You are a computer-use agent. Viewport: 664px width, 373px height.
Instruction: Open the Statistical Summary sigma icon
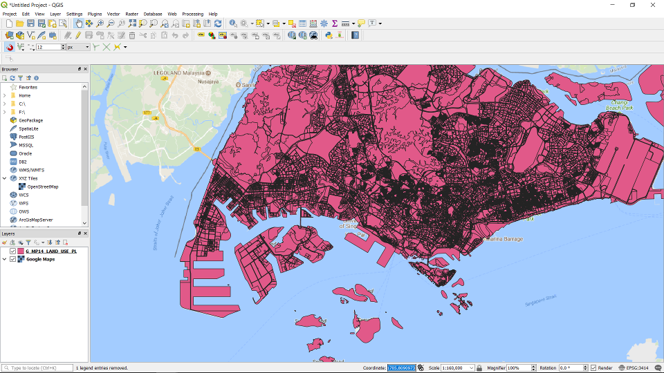pos(334,23)
